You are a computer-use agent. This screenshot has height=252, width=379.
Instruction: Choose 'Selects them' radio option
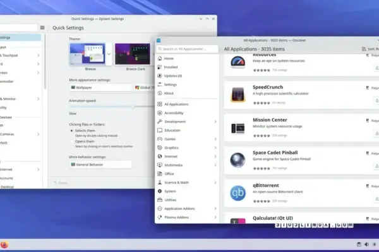(x=71, y=130)
